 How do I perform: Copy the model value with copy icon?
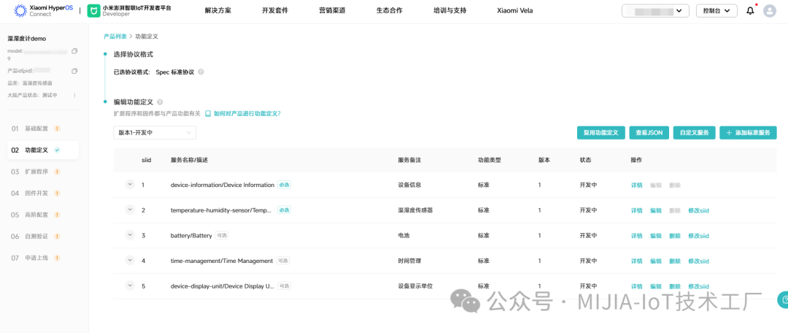[x=74, y=51]
